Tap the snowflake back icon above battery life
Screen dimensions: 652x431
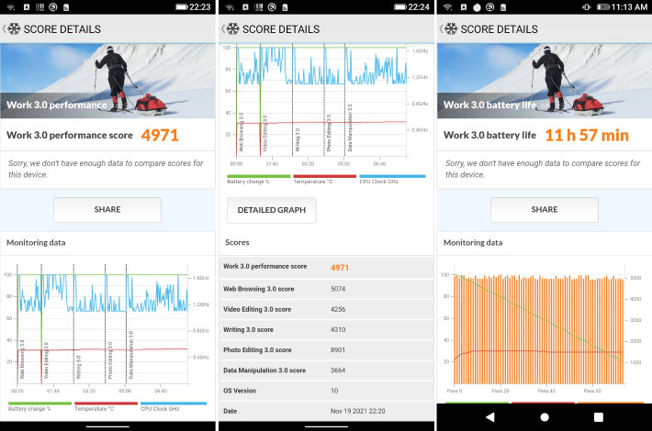(x=449, y=28)
